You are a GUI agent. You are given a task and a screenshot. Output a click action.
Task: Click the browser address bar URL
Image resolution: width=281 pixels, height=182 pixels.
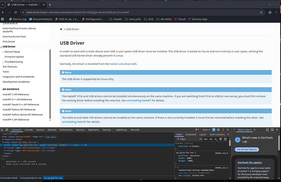[78, 12]
